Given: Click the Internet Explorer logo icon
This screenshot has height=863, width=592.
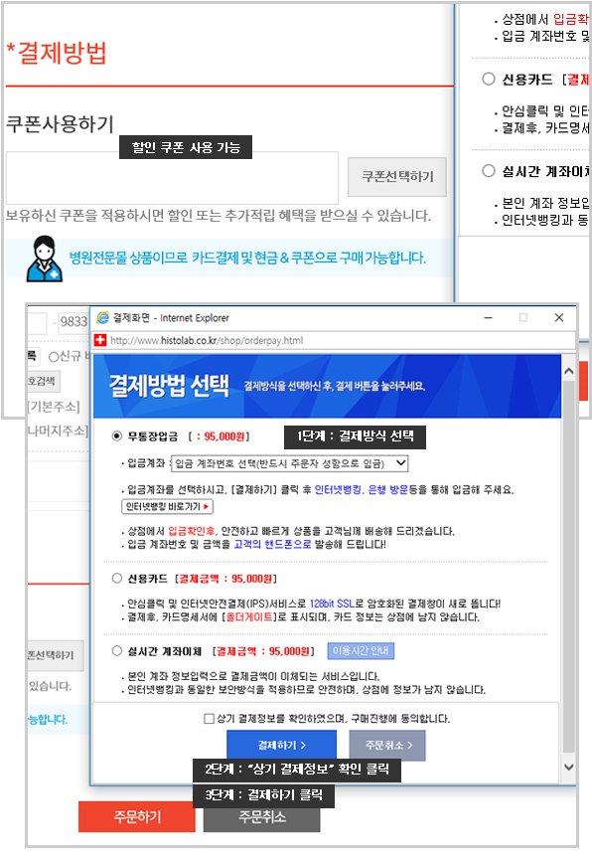Looking at the screenshot, I should (x=102, y=317).
